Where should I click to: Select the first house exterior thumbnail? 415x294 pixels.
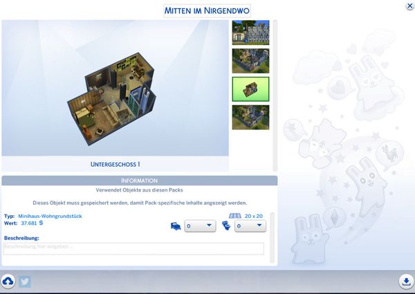coord(250,33)
